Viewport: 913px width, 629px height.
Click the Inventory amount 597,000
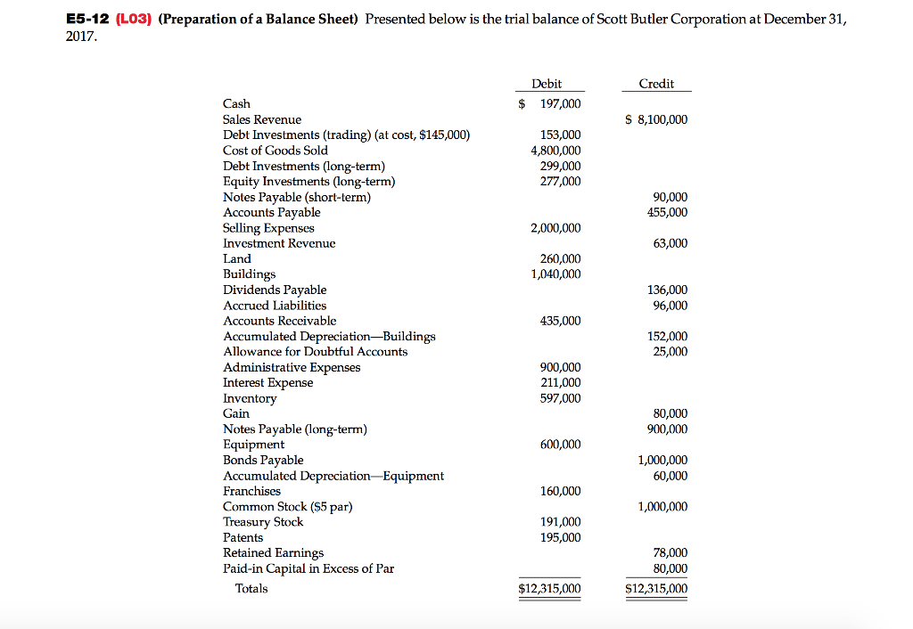(559, 398)
